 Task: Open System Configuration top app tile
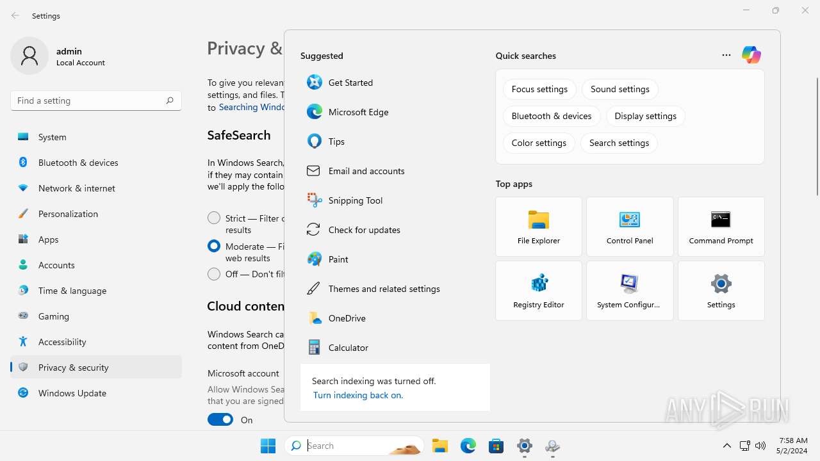(630, 291)
